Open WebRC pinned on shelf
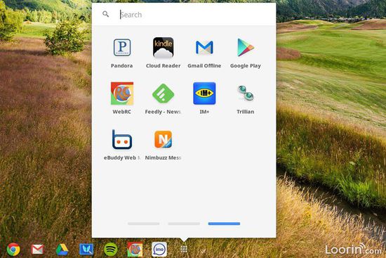The width and height of the screenshot is (386, 258). coord(135,250)
